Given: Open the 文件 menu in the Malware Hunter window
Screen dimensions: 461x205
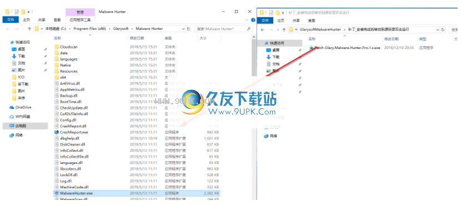Looking at the screenshot, I should 11,19.
